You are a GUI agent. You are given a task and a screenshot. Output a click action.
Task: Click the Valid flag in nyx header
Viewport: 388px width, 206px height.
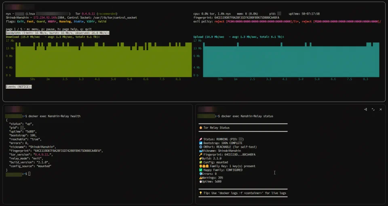pyautogui.click(x=102, y=21)
